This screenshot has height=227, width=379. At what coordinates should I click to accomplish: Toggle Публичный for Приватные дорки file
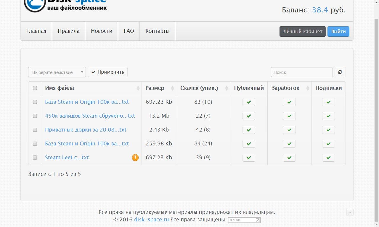coord(249,130)
